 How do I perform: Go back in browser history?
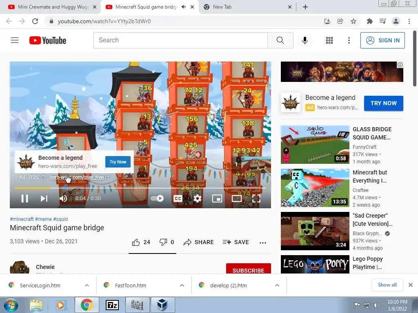click(9, 21)
